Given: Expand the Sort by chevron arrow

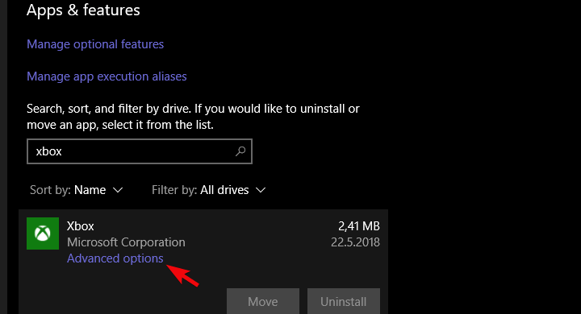Looking at the screenshot, I should point(118,190).
